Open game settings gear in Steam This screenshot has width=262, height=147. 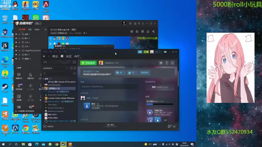[x=161, y=63]
